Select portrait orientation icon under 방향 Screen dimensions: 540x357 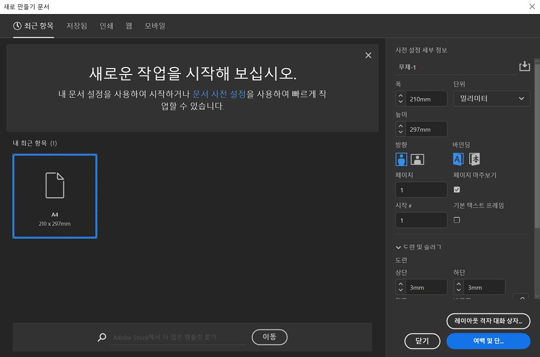401,159
